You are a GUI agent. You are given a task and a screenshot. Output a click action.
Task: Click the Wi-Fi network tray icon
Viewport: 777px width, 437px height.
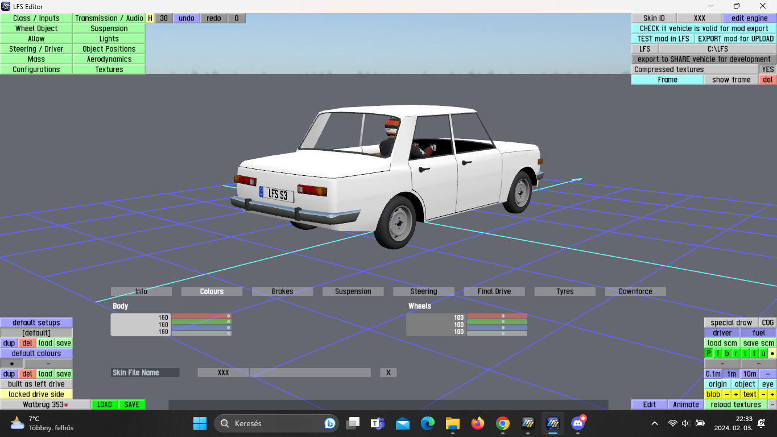coord(673,423)
